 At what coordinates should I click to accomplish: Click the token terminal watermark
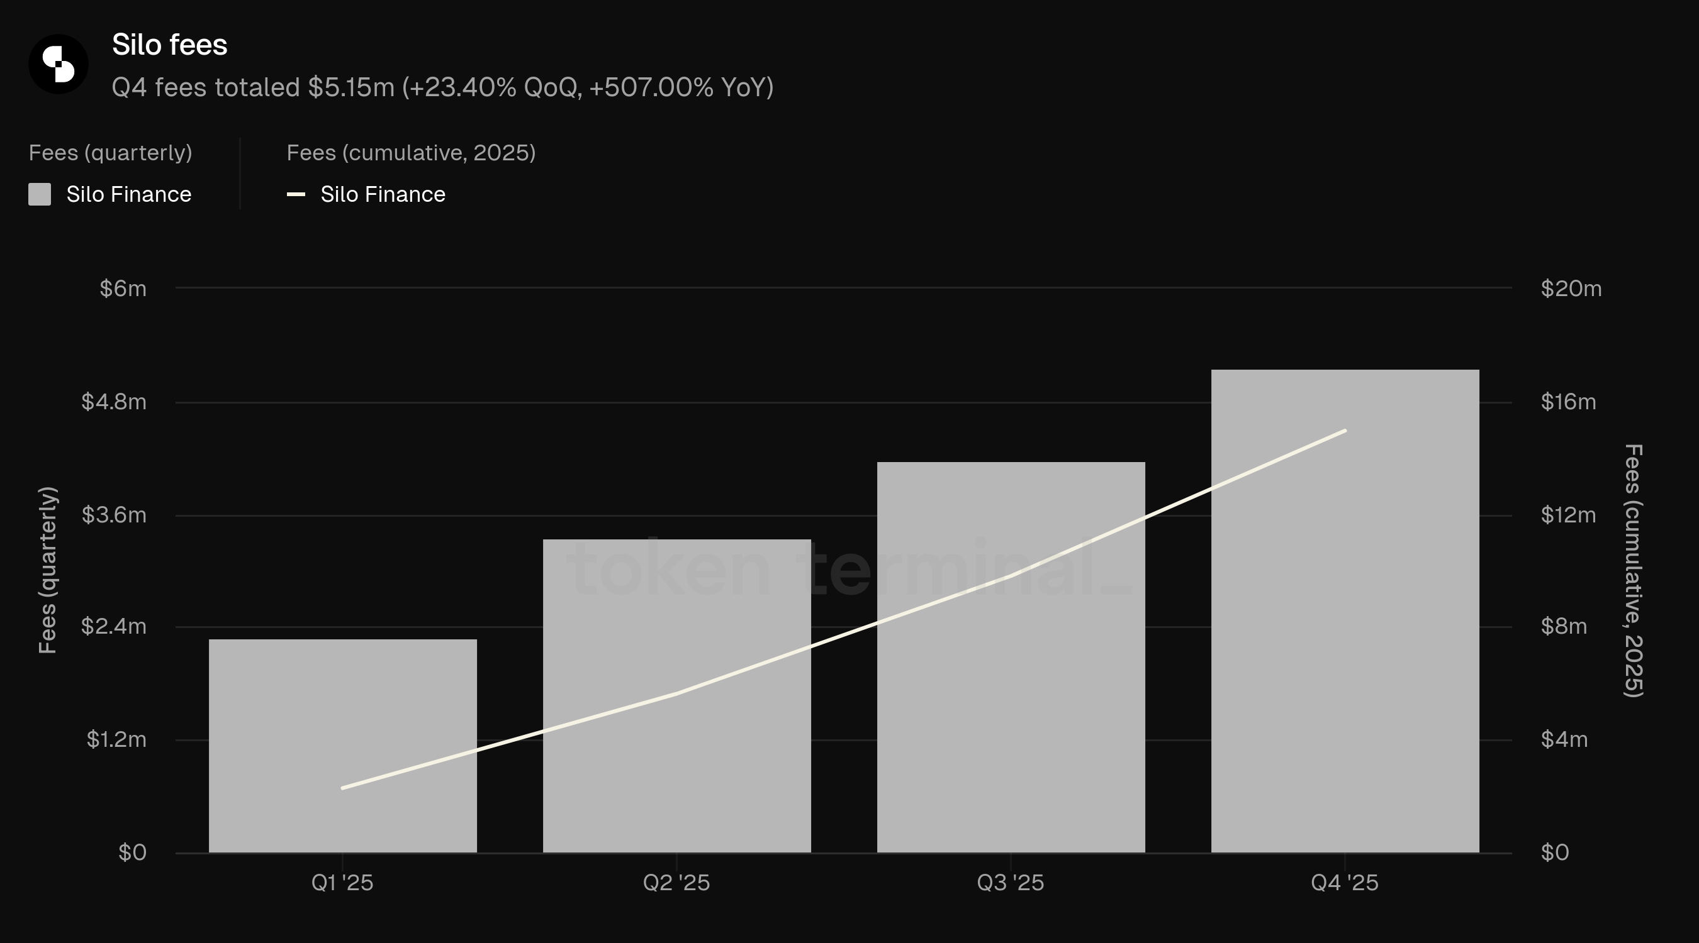(850, 568)
